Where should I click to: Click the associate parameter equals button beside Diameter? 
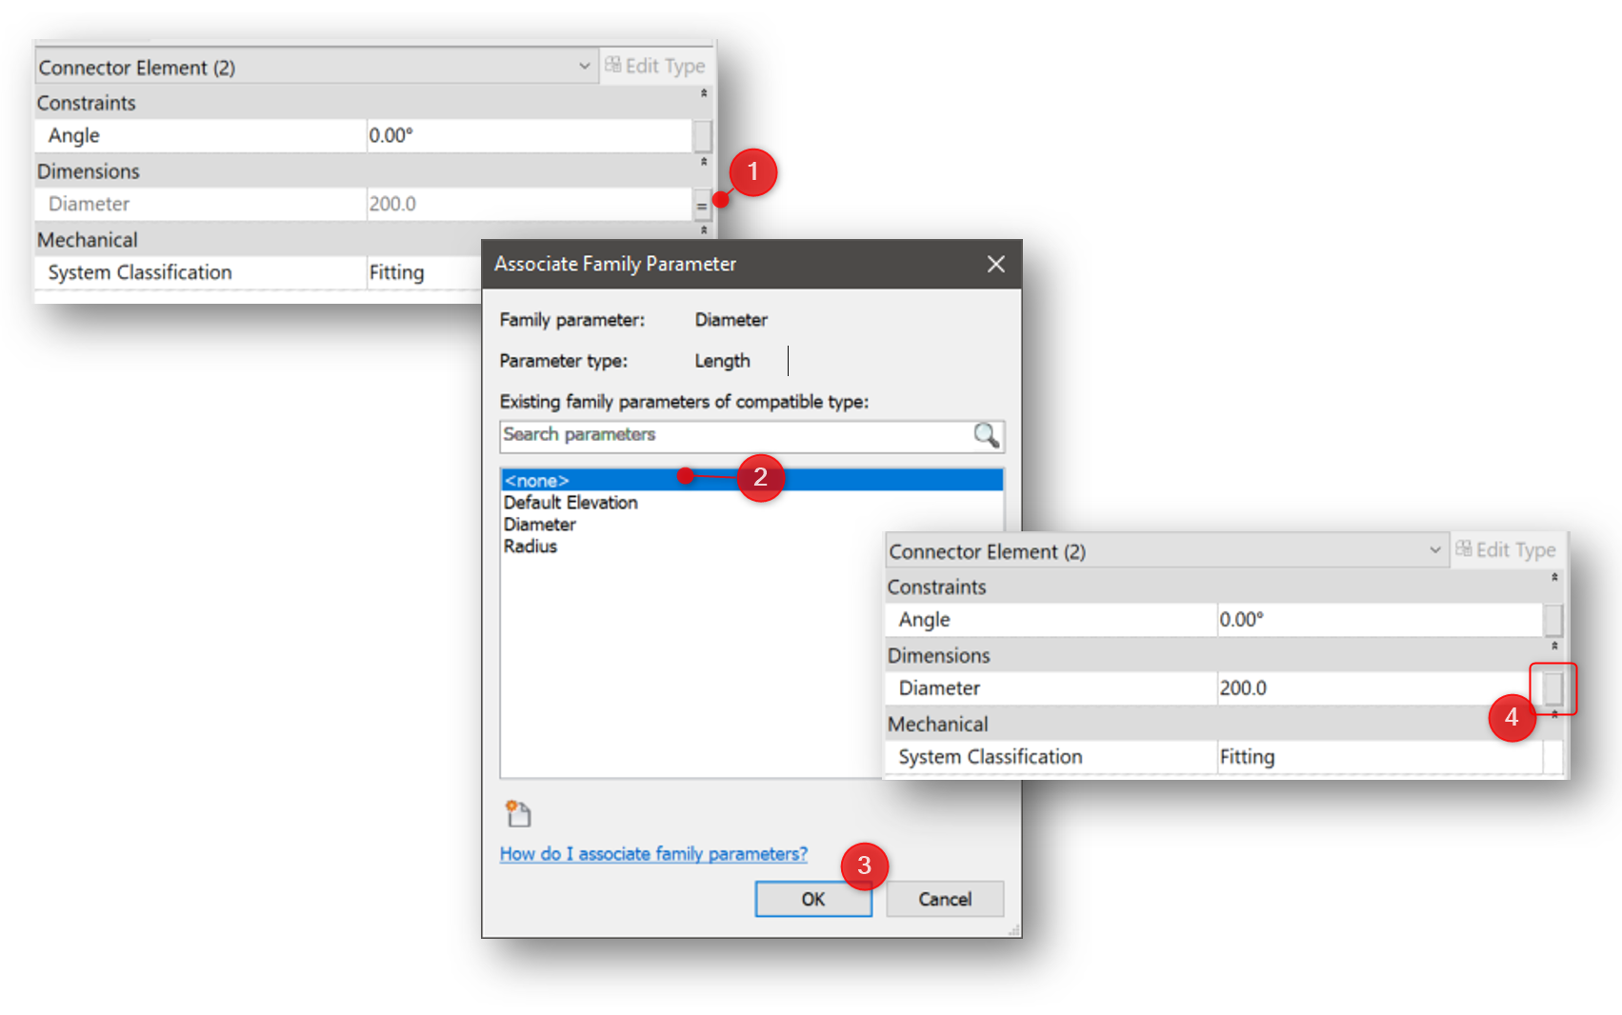(x=701, y=203)
